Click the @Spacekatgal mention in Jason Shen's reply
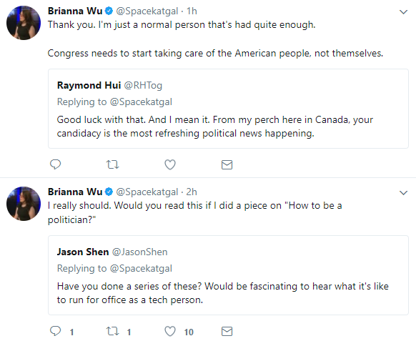This screenshot has width=416, height=341. [x=141, y=268]
